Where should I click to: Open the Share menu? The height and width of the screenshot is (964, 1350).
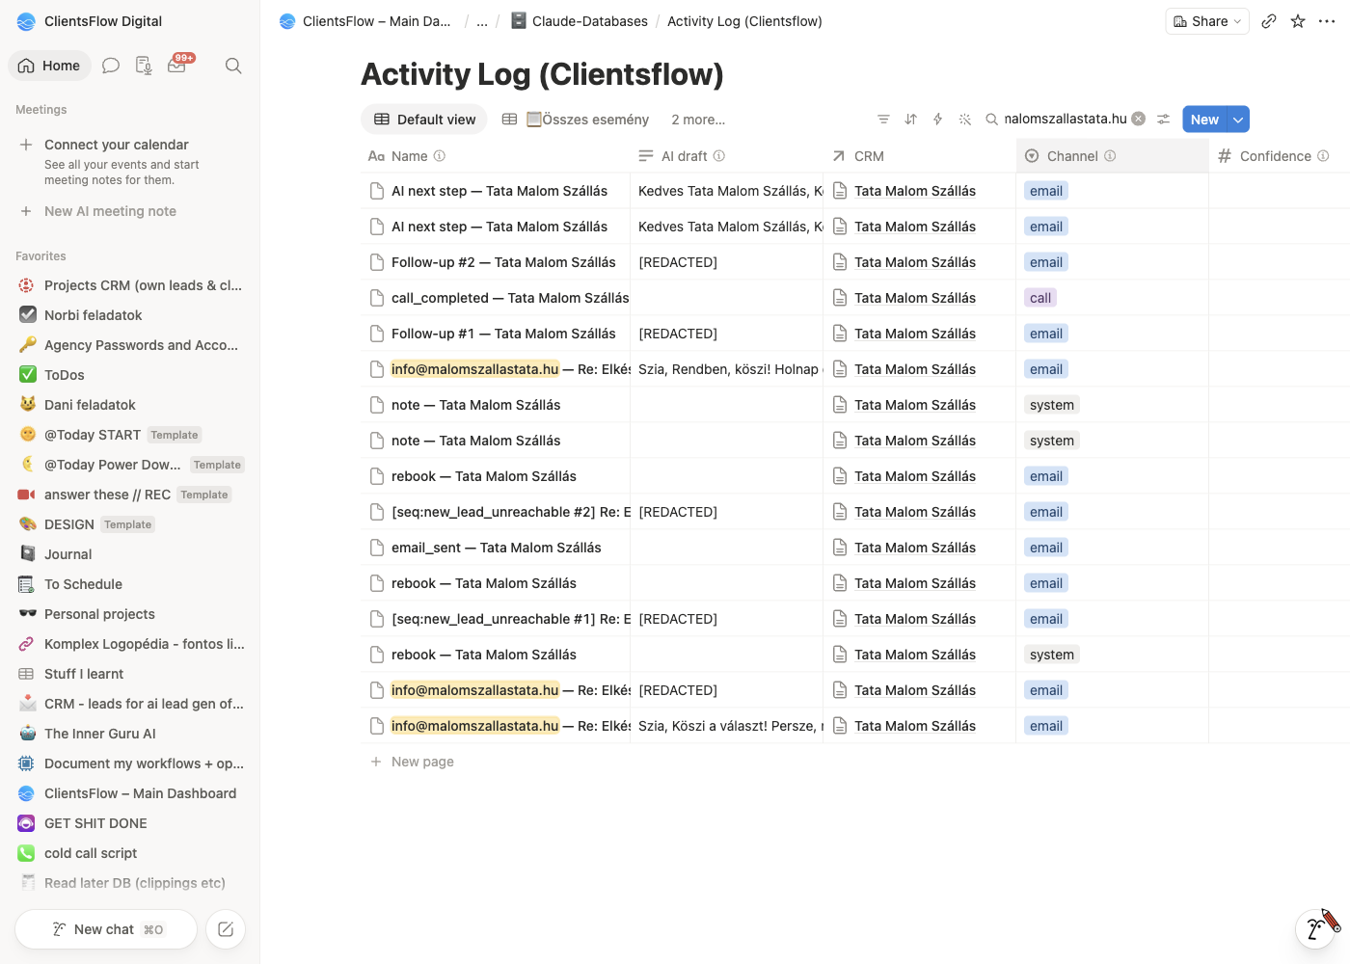pyautogui.click(x=1207, y=21)
